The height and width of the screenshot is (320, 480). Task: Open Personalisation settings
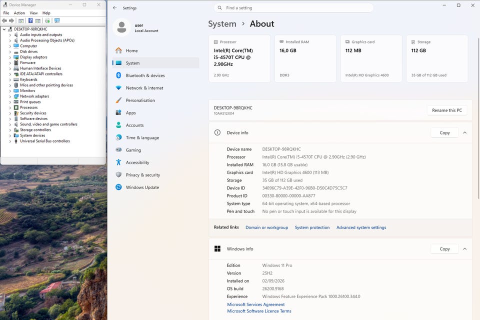click(x=156, y=100)
